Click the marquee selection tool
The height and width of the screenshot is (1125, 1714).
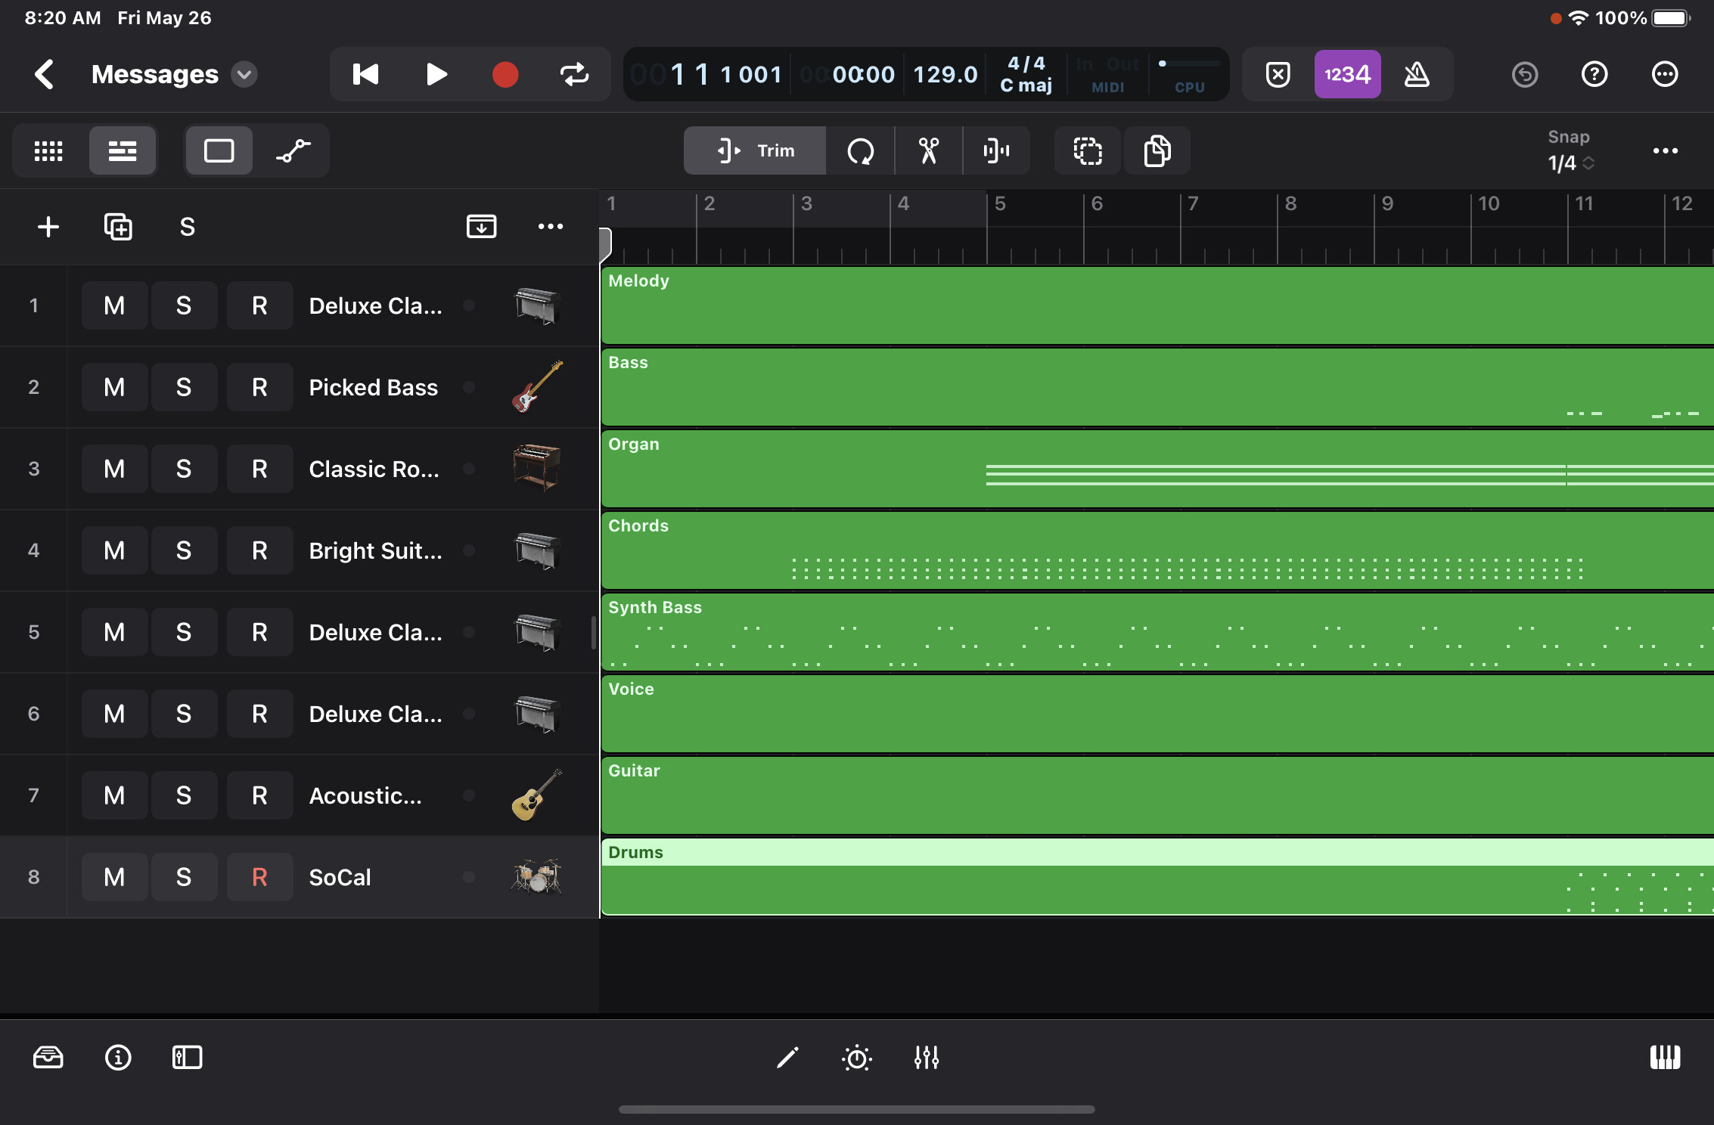1088,150
